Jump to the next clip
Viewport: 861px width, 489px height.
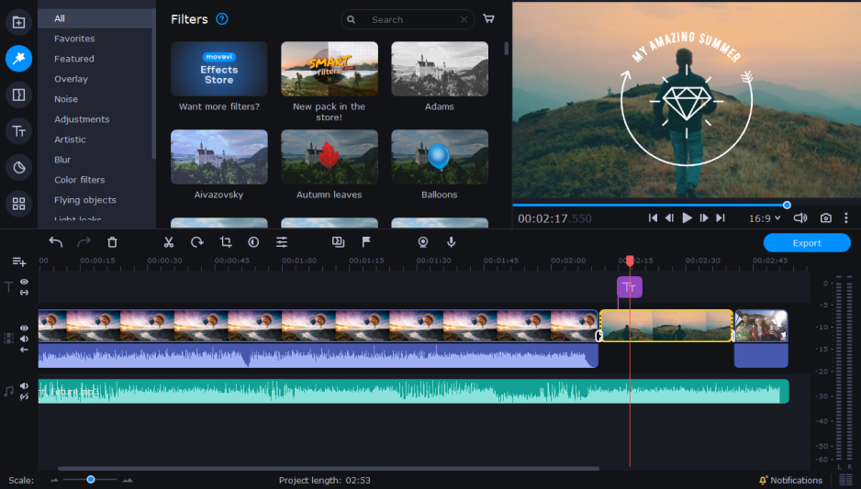point(721,217)
